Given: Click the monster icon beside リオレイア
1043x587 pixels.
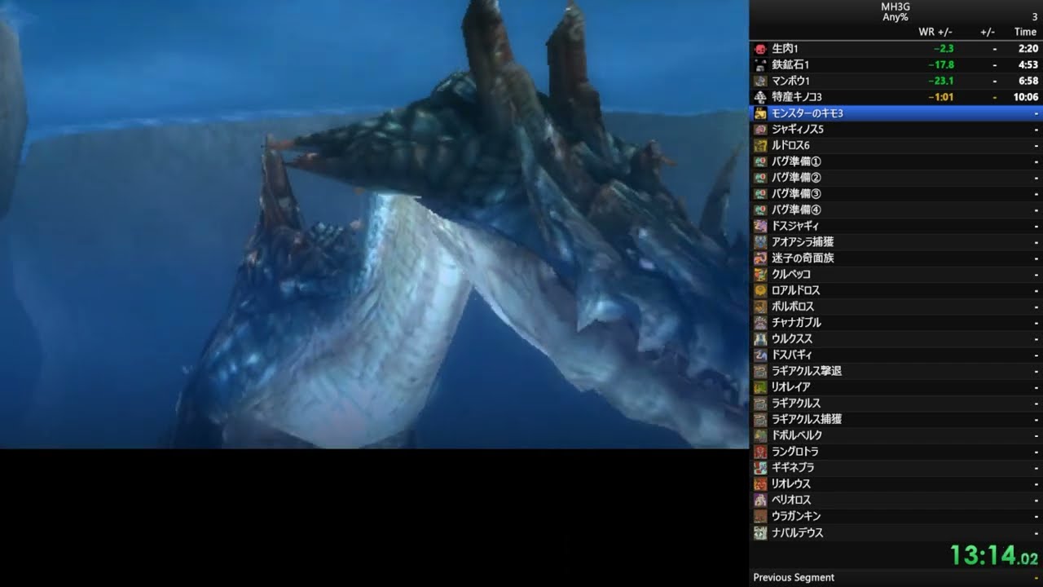Looking at the screenshot, I should point(760,387).
